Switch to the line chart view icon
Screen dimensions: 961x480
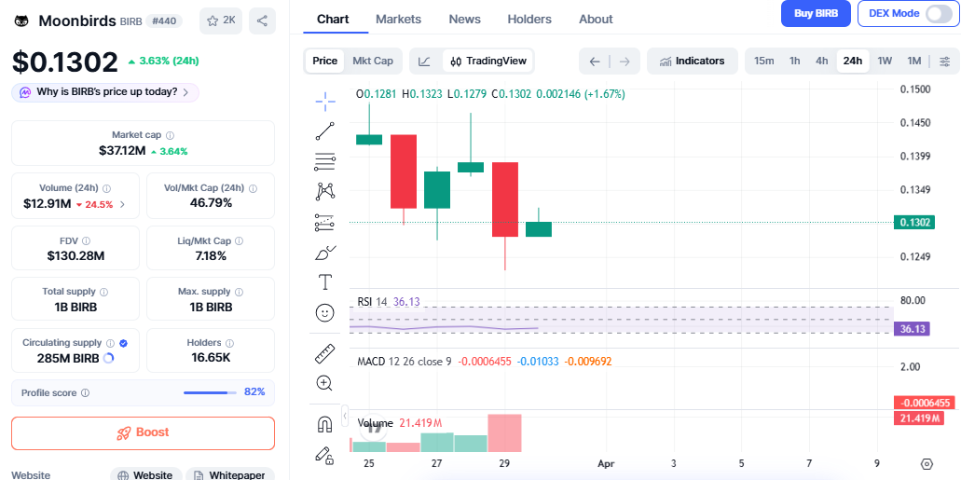(x=424, y=62)
